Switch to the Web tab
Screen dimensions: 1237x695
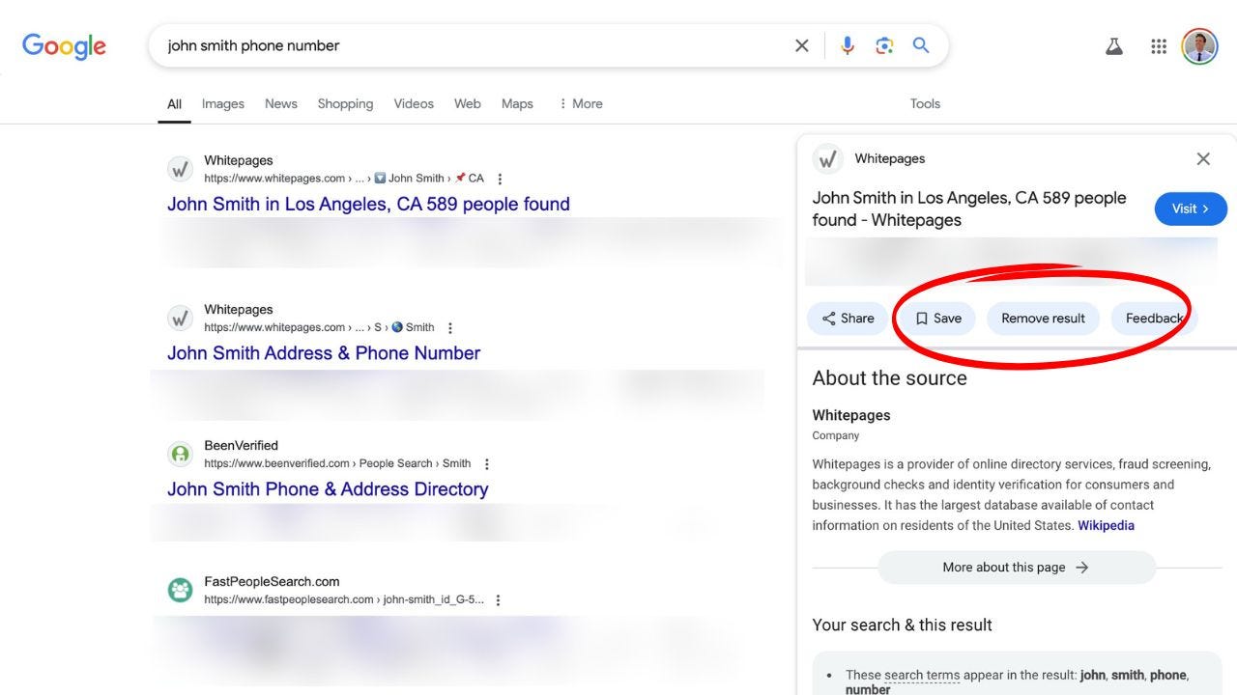[x=468, y=103]
